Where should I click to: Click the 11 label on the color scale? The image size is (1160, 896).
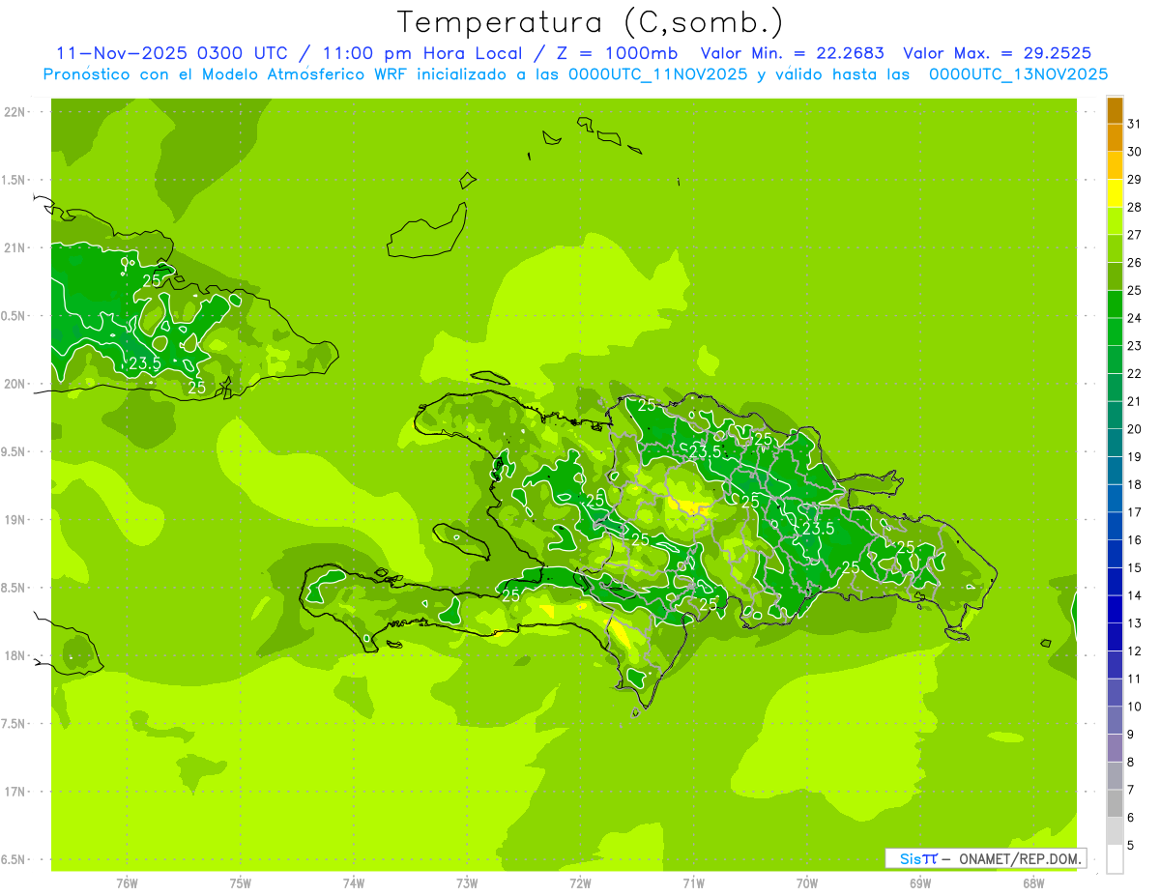1135,679
